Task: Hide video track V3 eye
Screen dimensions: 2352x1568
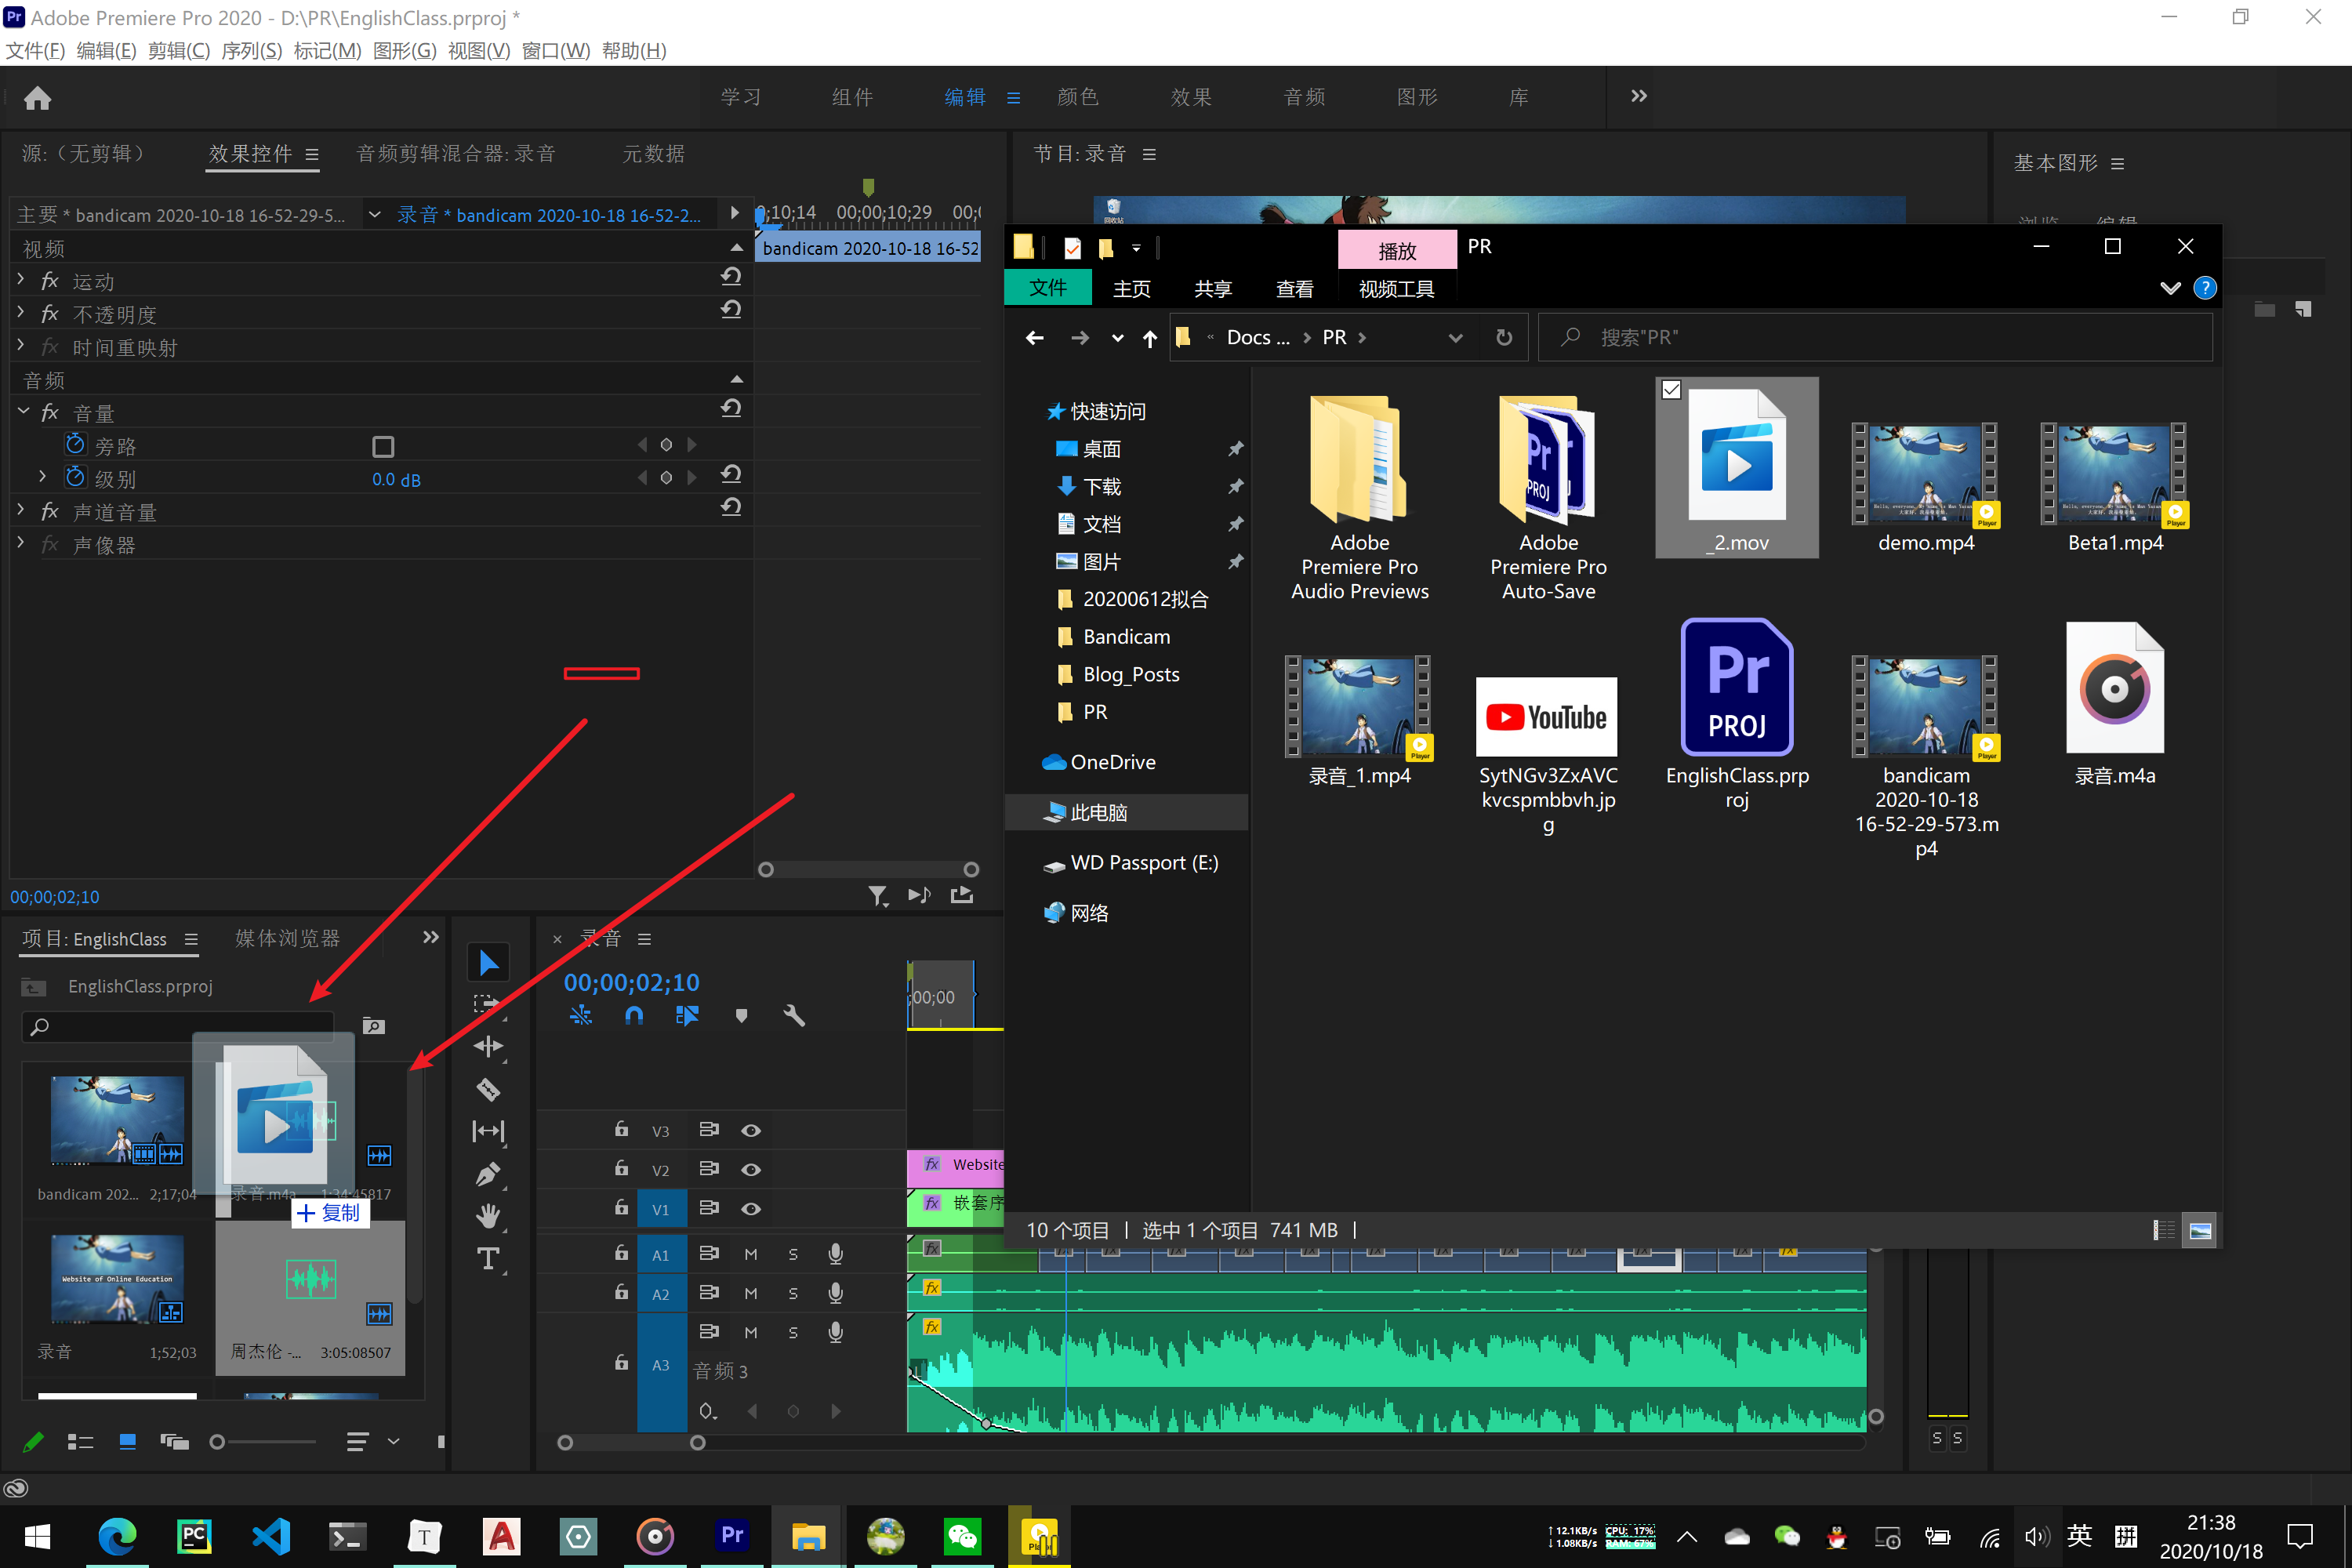Action: click(751, 1131)
